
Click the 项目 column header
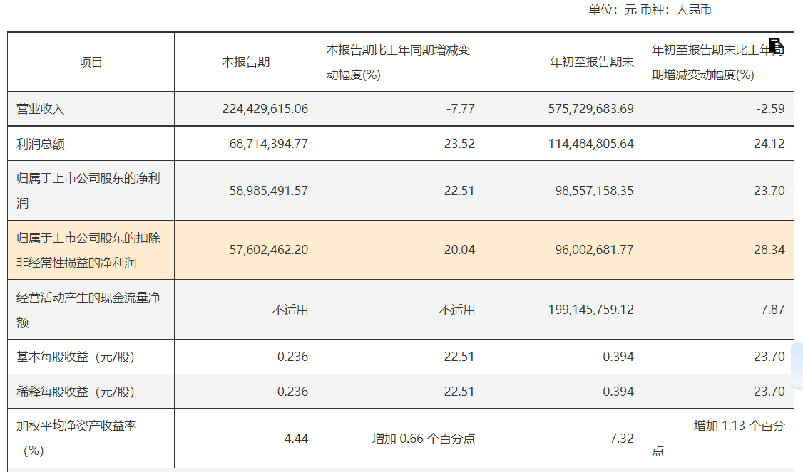click(x=89, y=61)
